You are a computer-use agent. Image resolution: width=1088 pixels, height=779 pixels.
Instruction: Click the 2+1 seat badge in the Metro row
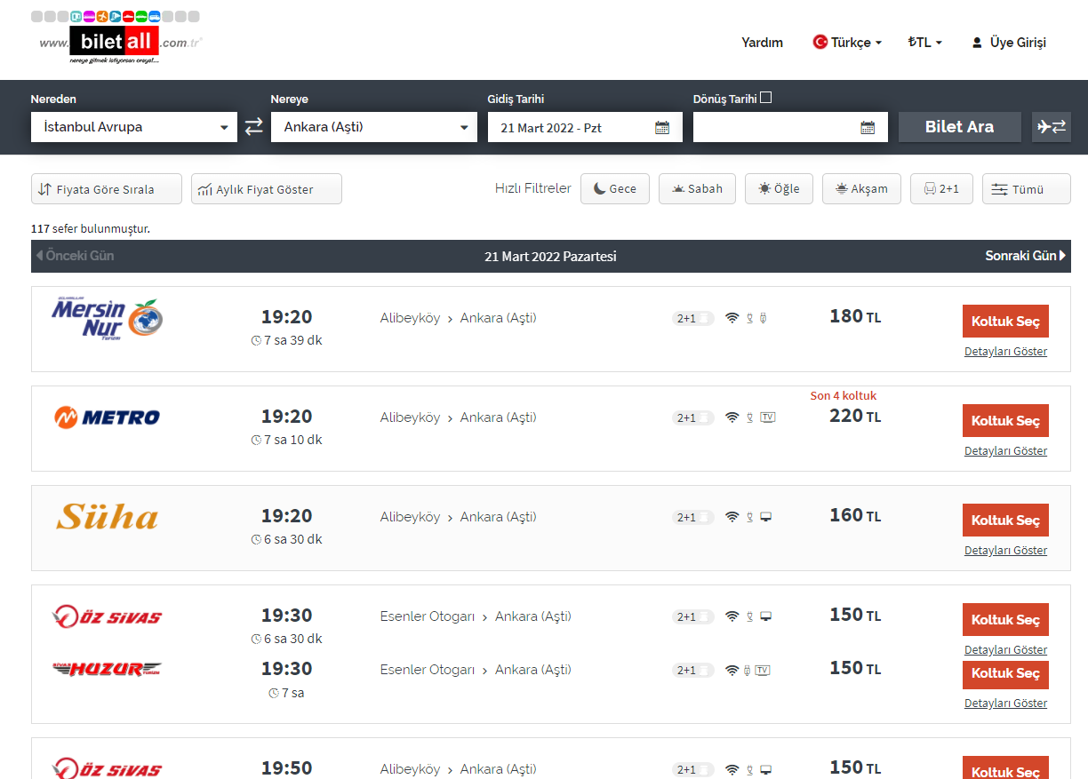[693, 418]
